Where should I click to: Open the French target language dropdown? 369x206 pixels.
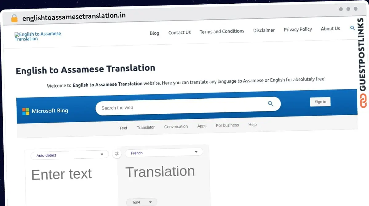click(164, 152)
